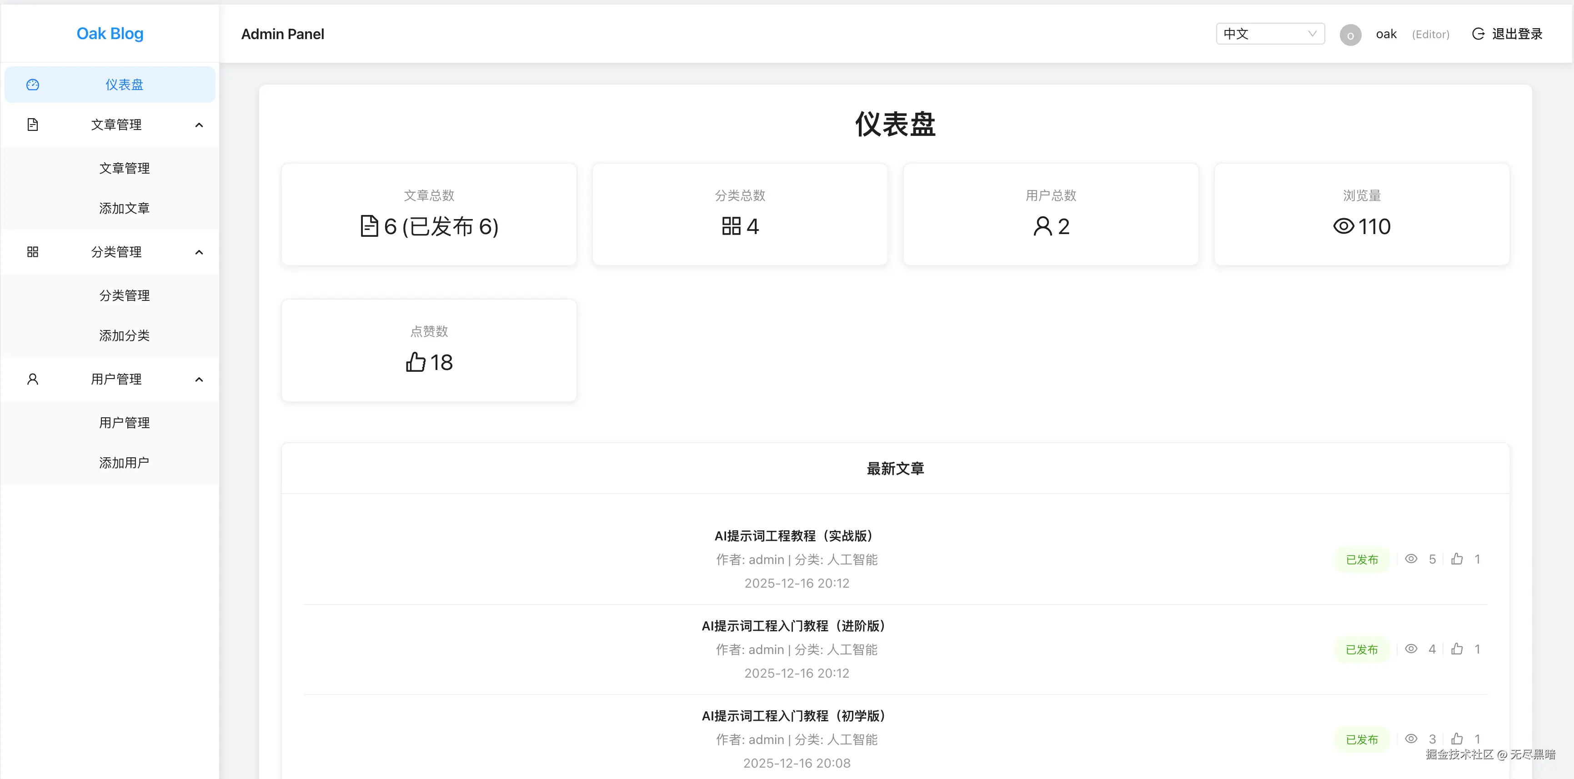This screenshot has height=779, width=1574.
Task: Click the grid icon beside 分类管理
Action: pos(33,252)
